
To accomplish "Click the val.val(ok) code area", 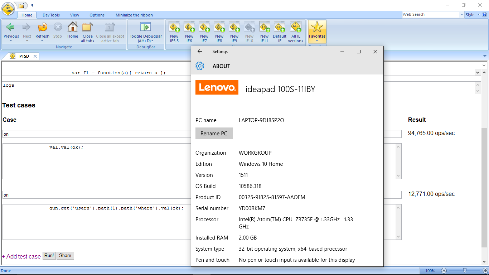I will click(202, 161).
